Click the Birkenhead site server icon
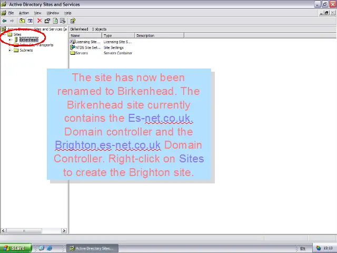Screen dimensions: 337x253 pyautogui.click(x=16, y=40)
